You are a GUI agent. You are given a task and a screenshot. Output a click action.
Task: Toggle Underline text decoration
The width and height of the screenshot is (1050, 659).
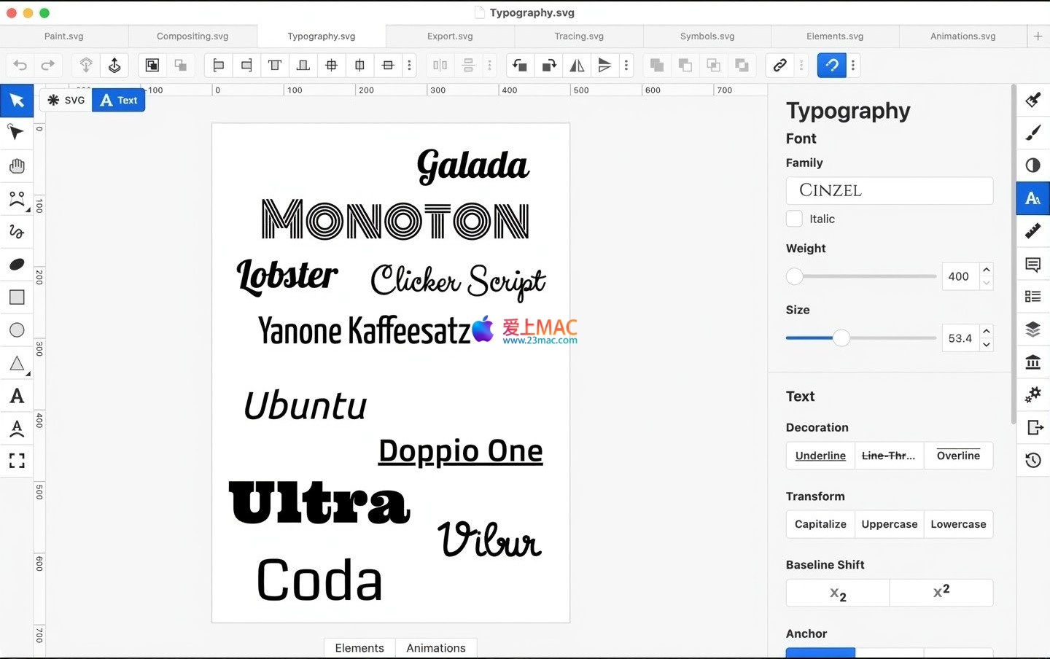click(820, 456)
